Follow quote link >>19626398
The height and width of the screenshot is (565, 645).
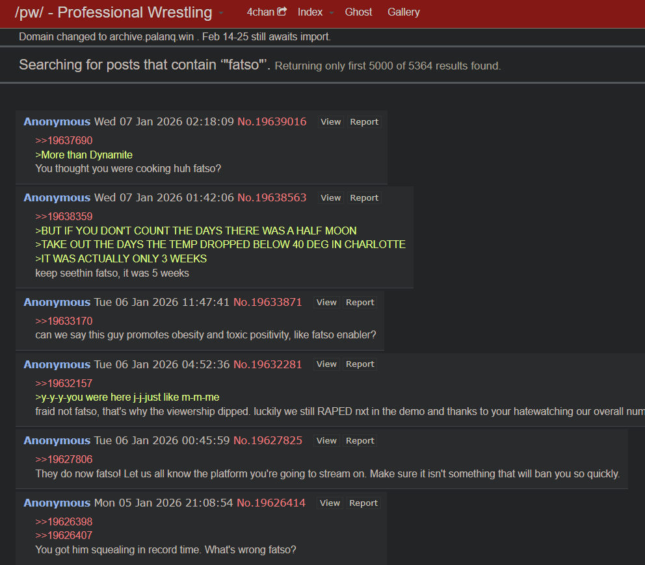[64, 522]
